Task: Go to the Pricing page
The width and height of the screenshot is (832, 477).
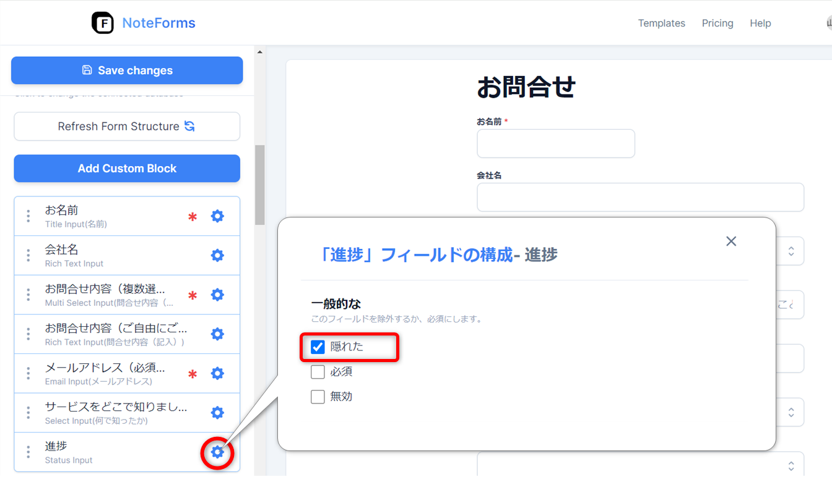Action: click(x=717, y=23)
